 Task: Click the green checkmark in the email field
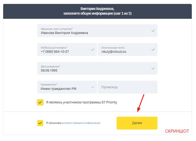pos(153,49)
